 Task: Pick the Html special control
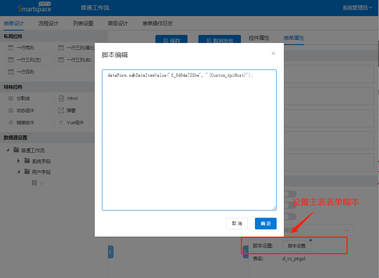click(x=72, y=98)
